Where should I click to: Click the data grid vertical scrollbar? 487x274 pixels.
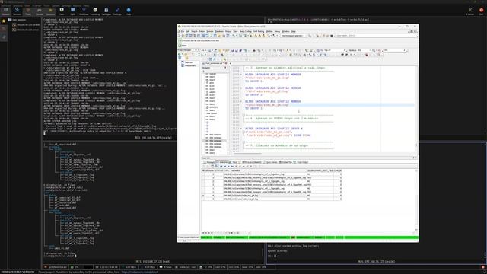(x=416, y=200)
